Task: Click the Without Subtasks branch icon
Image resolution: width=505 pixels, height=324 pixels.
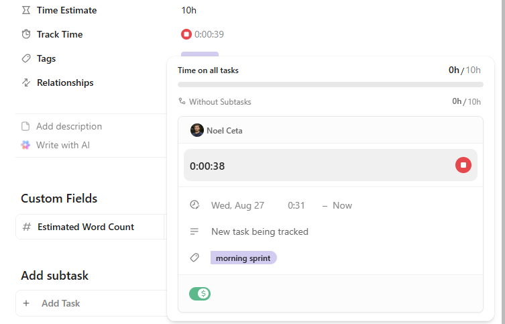Action: pyautogui.click(x=182, y=101)
